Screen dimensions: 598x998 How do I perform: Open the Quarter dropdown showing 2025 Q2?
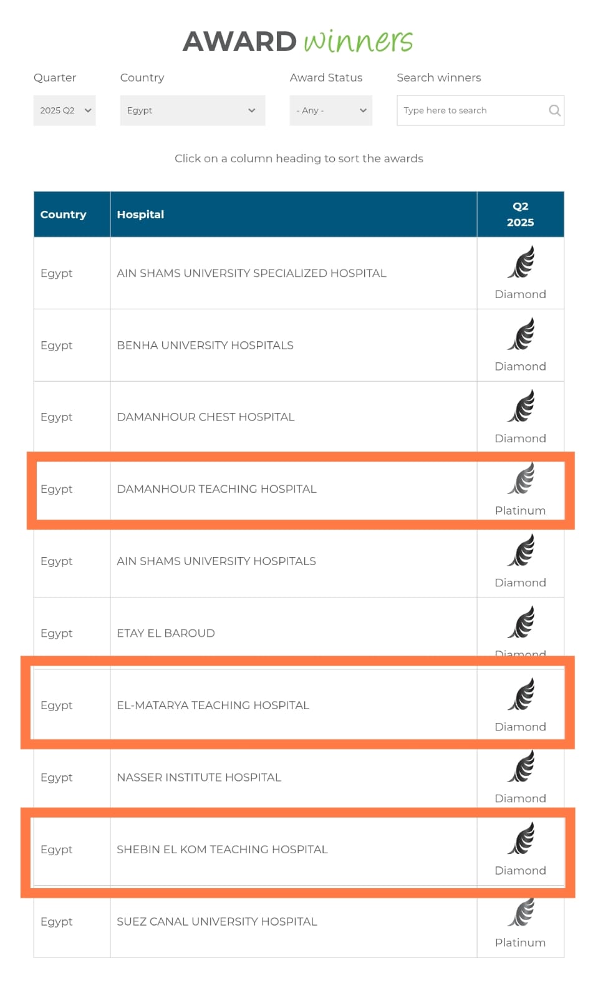64,110
